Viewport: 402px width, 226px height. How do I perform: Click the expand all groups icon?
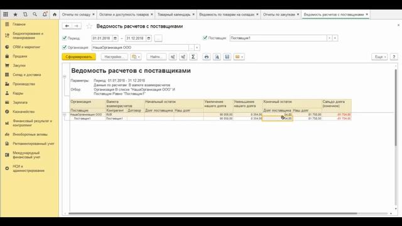tap(183, 56)
